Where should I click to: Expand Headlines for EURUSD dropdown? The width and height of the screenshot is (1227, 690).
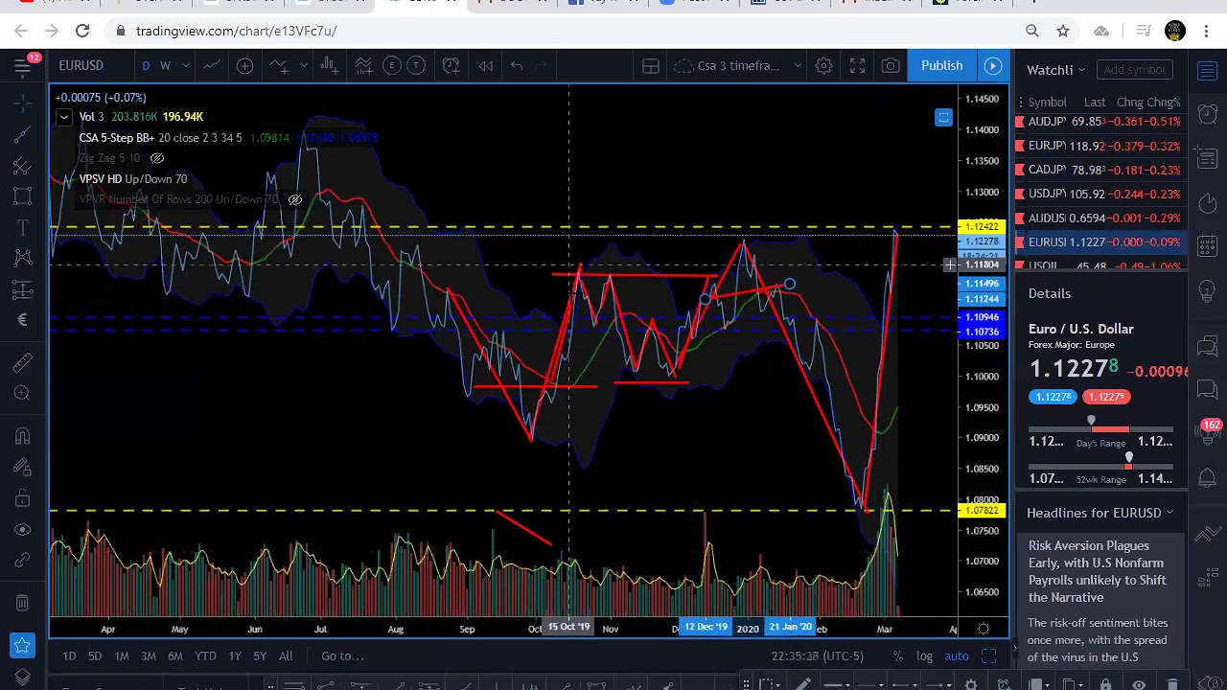1100,513
